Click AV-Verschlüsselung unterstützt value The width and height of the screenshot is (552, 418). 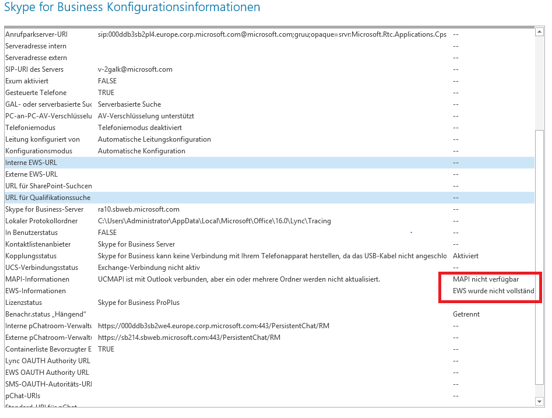(146, 116)
